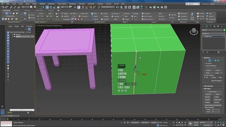The width and height of the screenshot is (226, 127).
Task: Activate the Select and Link tool
Action: coord(11,7)
